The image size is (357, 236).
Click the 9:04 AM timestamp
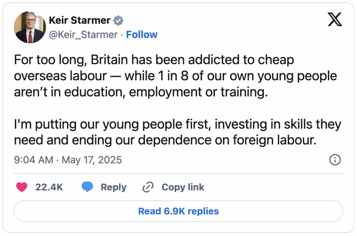click(33, 160)
